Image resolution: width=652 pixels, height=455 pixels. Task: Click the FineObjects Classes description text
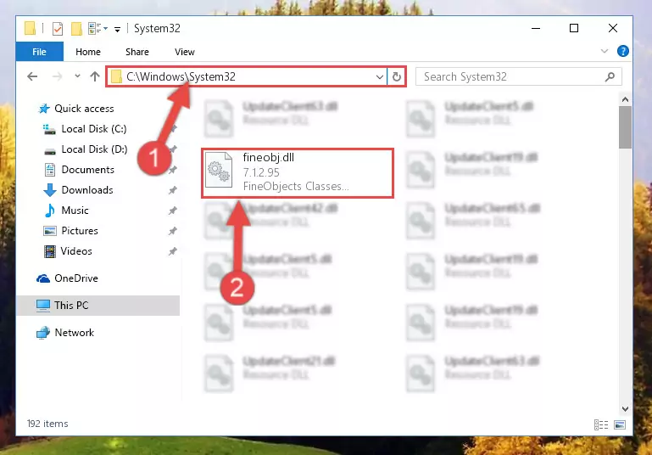coord(296,187)
